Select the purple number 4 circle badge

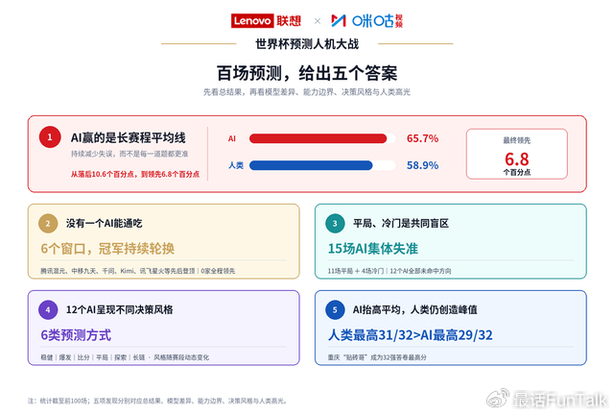(48, 310)
